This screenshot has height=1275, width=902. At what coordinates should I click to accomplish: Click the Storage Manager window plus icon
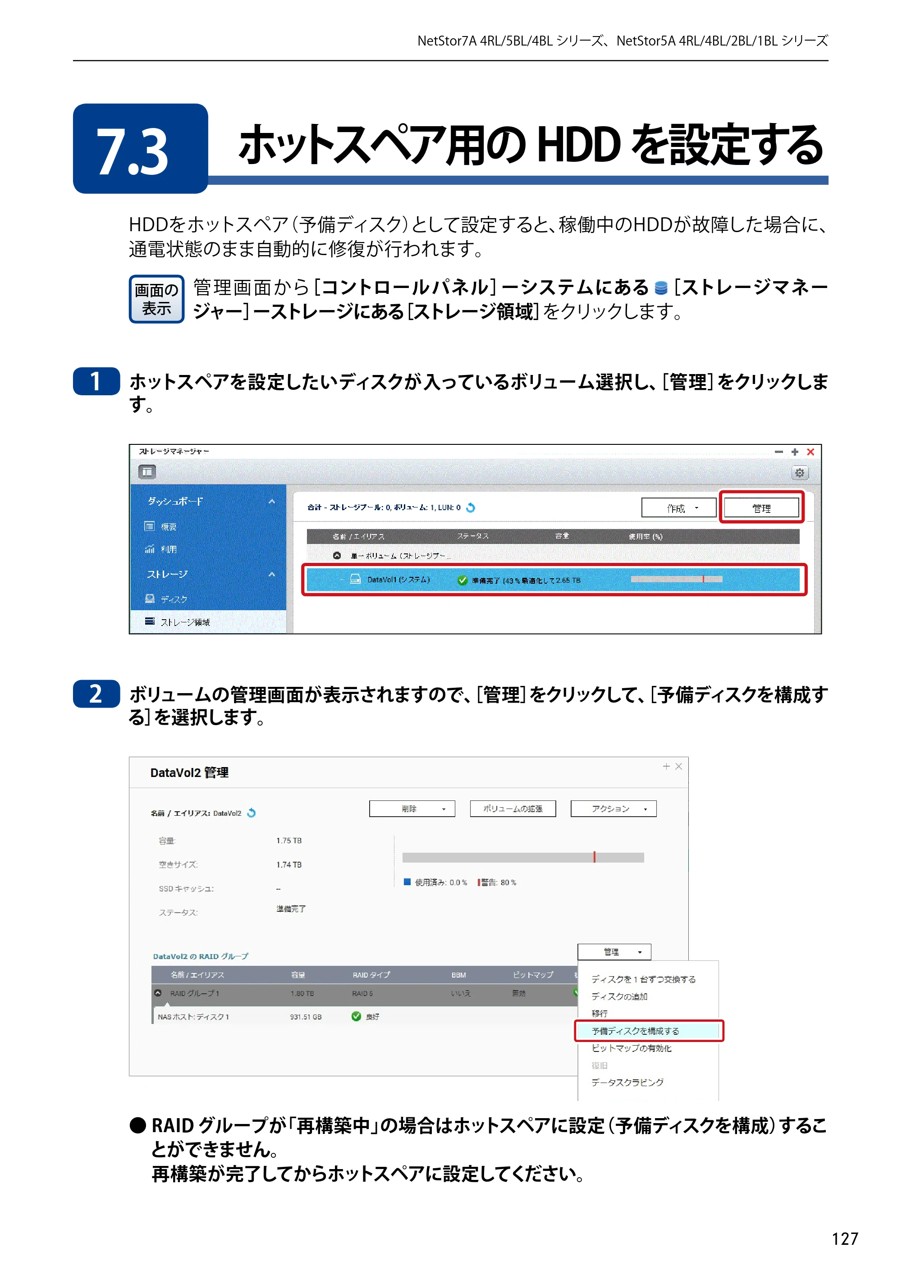point(794,452)
